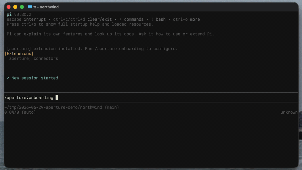Screen dimensions: 302x170
Task: Click the 'pi' name in header
Action: (9, 14)
